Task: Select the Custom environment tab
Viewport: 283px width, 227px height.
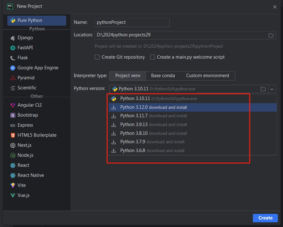Action: click(x=208, y=76)
